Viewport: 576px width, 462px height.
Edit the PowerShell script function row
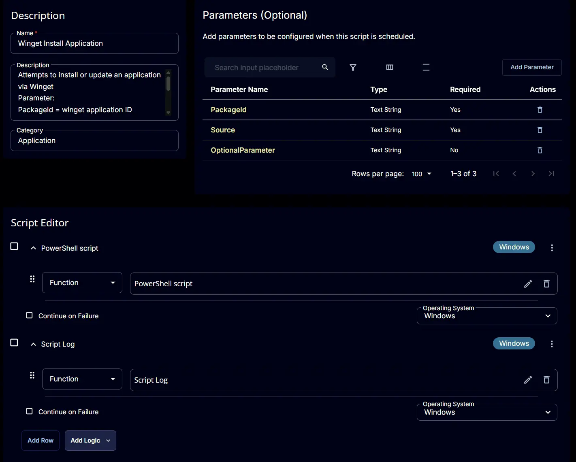528,284
